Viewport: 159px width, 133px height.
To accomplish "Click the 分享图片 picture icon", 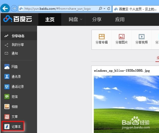I will click(122, 37).
